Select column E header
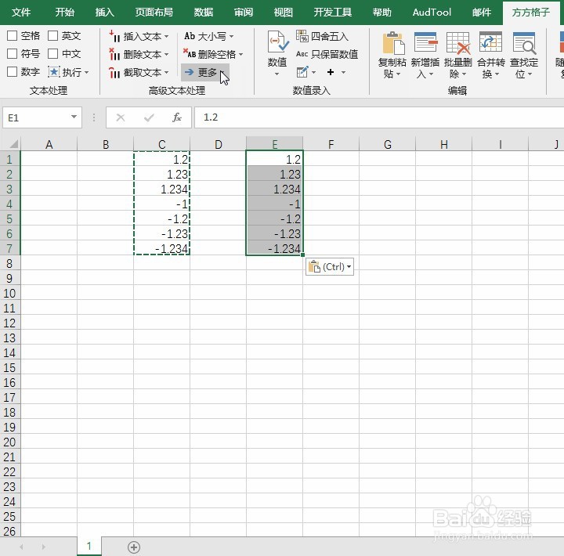The width and height of the screenshot is (564, 556). click(274, 145)
